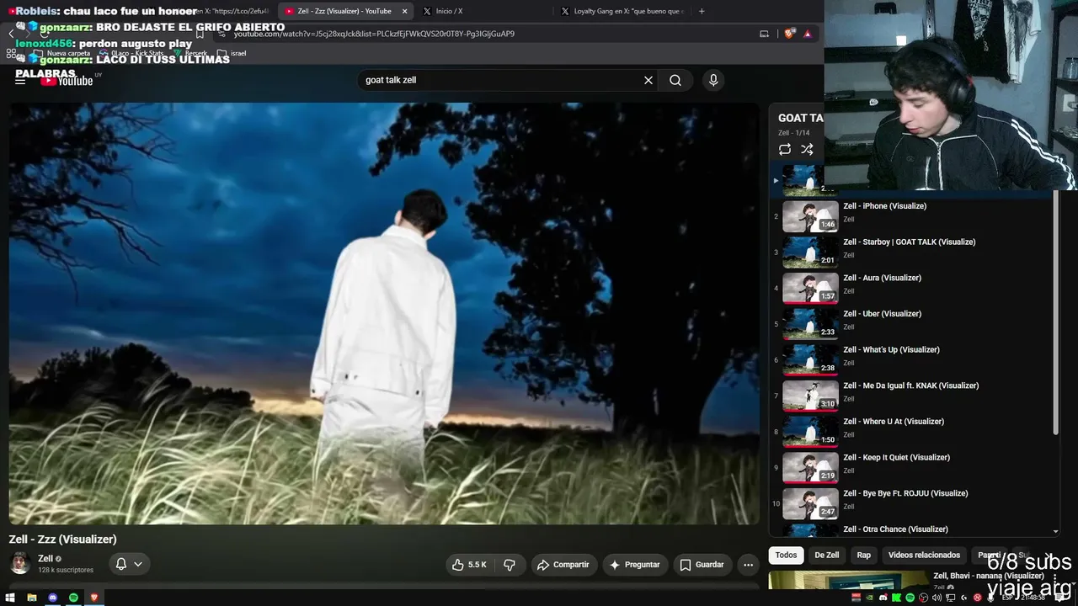
Task: Open the Zell channel name link
Action: pos(45,559)
